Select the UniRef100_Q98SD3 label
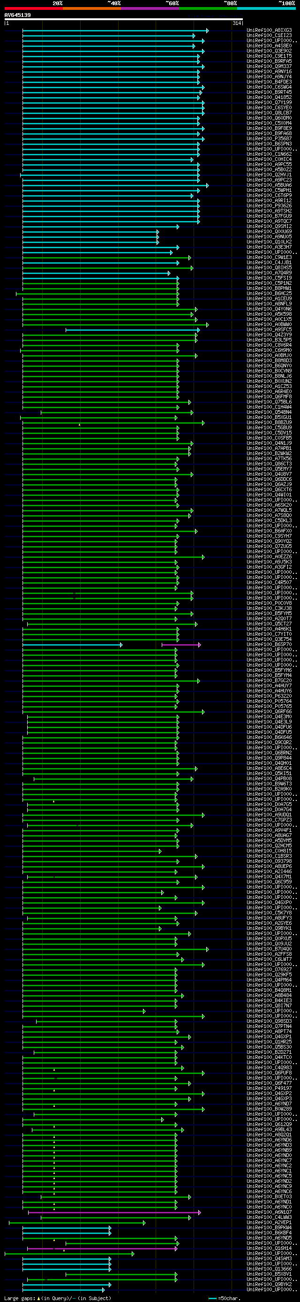 (269, 1021)
